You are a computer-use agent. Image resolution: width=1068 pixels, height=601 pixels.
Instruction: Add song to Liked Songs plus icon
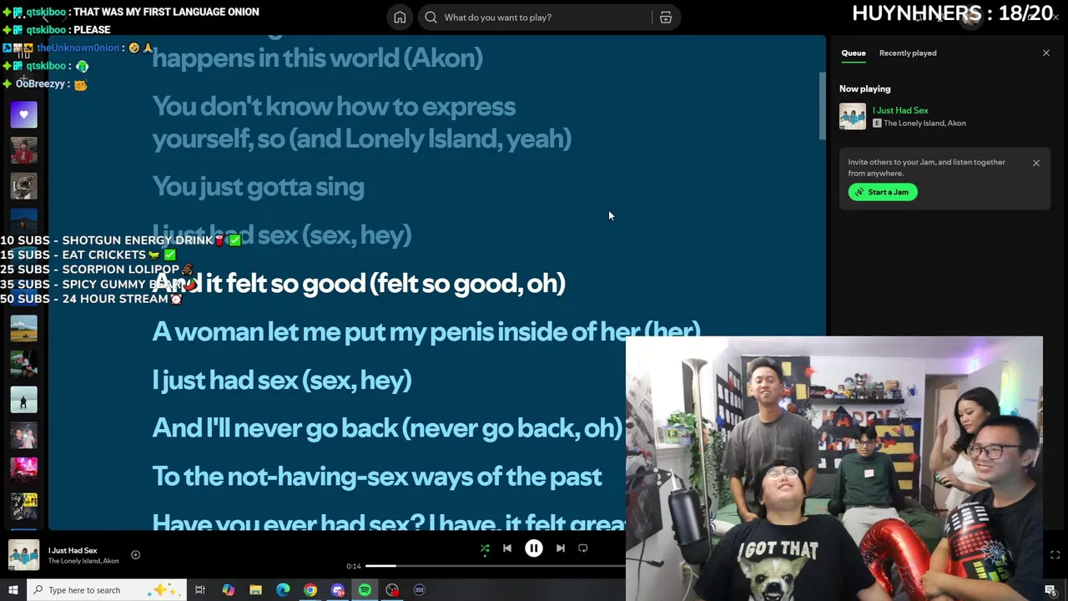click(135, 555)
